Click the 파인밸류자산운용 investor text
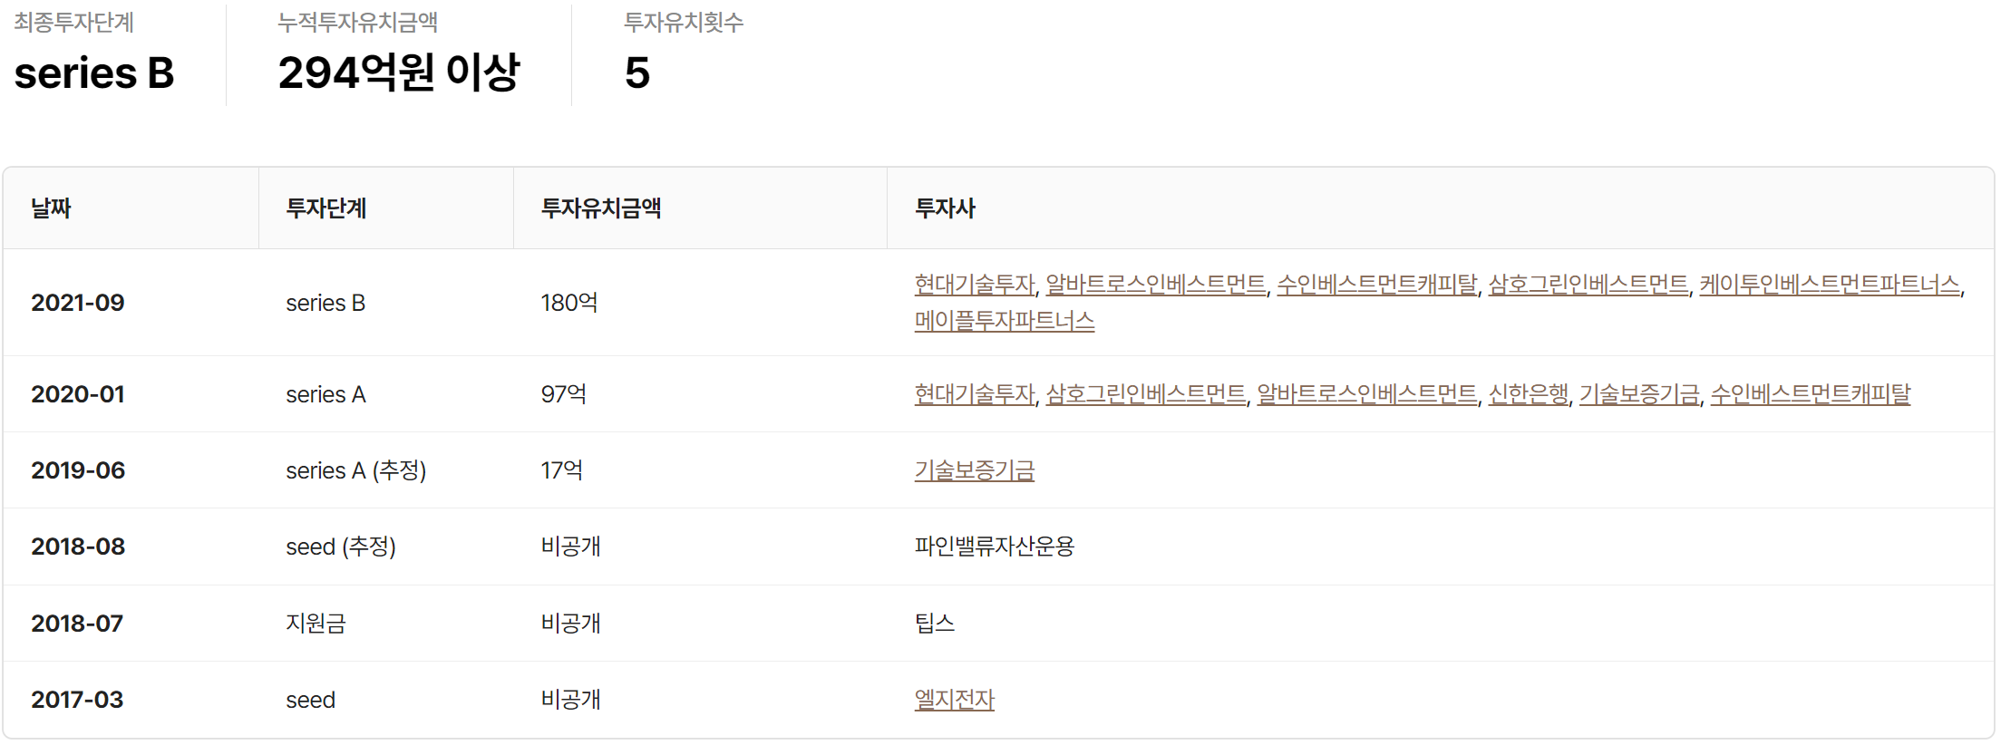The width and height of the screenshot is (2001, 745). [x=994, y=547]
